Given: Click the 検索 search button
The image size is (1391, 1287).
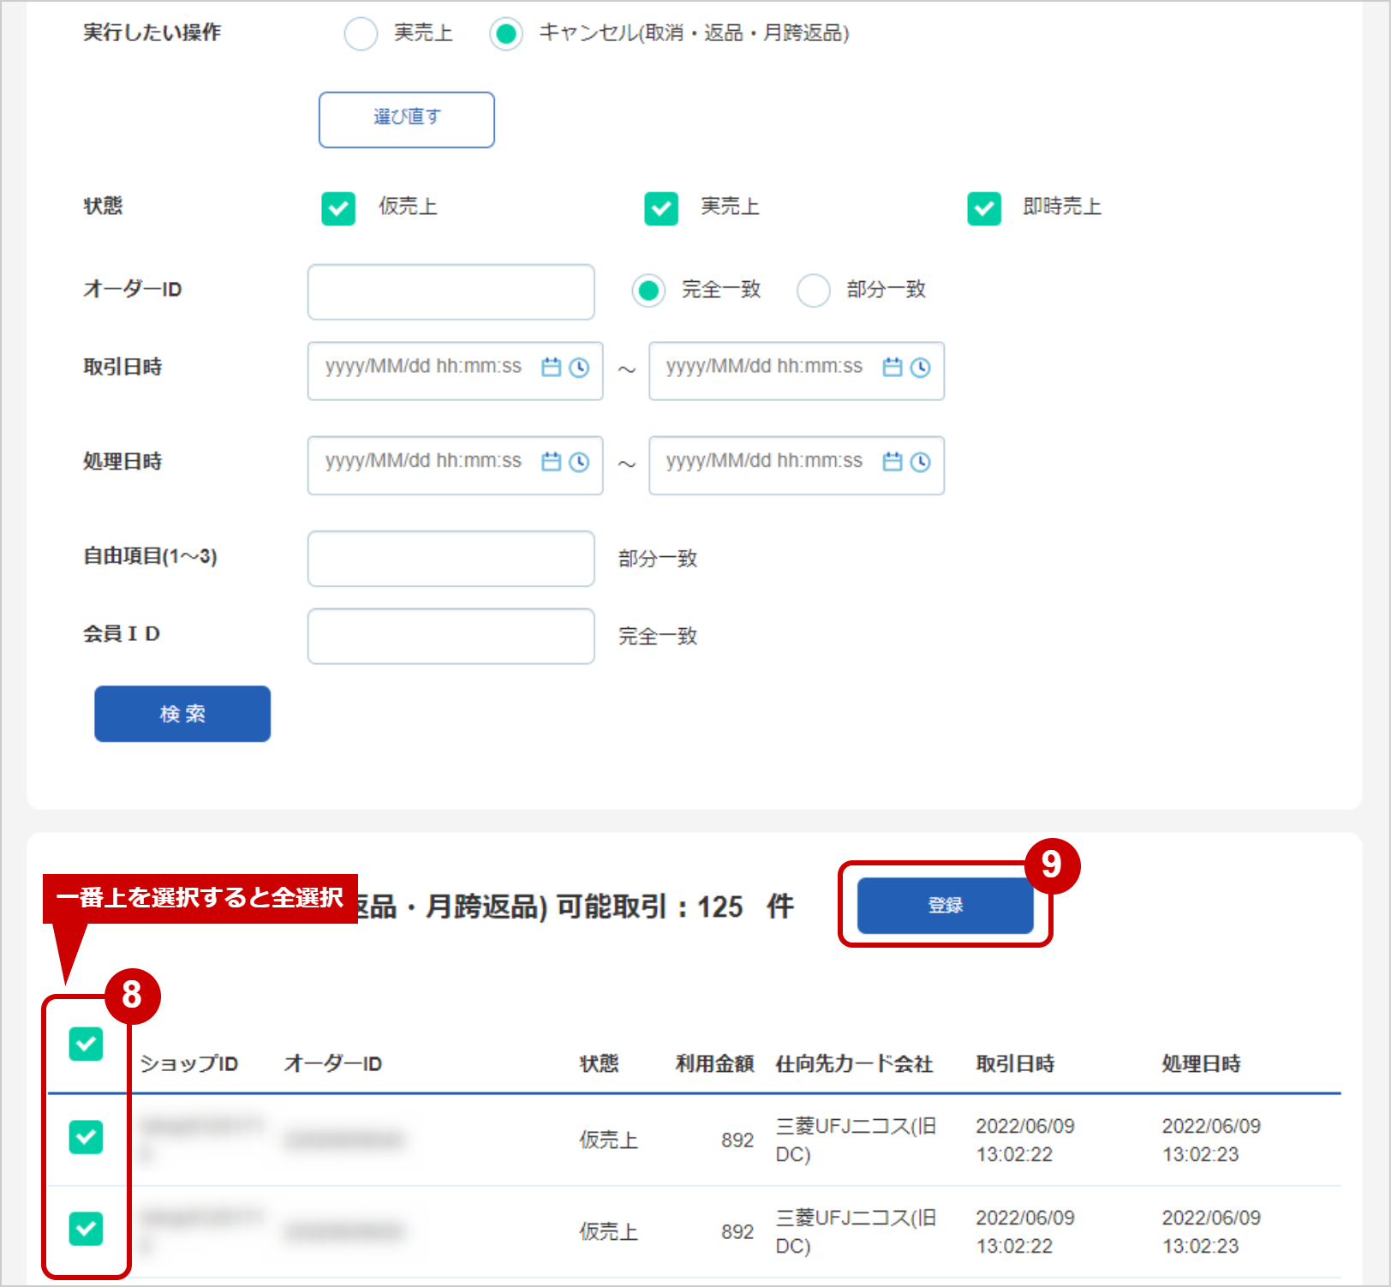Looking at the screenshot, I should click(182, 714).
